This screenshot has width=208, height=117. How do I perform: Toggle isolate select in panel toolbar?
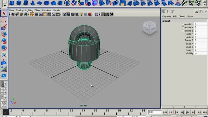pyautogui.click(x=96, y=14)
